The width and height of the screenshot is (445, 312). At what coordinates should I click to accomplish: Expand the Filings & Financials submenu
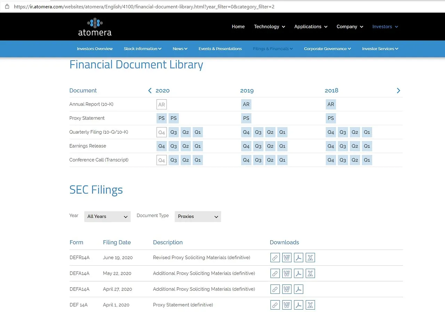(273, 49)
